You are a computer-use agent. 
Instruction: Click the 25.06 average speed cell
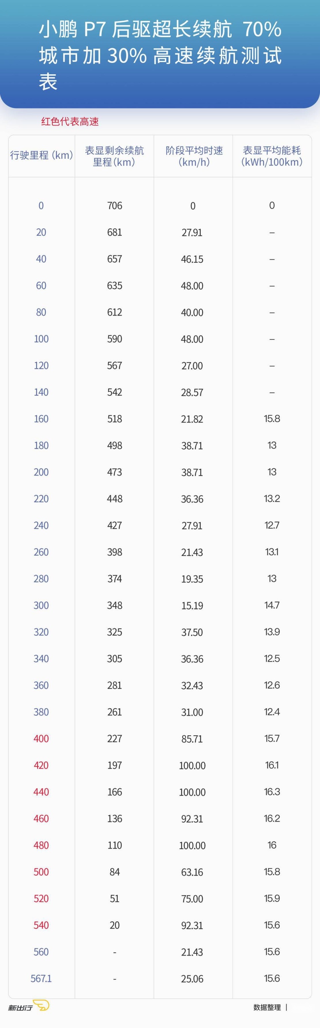click(x=192, y=979)
